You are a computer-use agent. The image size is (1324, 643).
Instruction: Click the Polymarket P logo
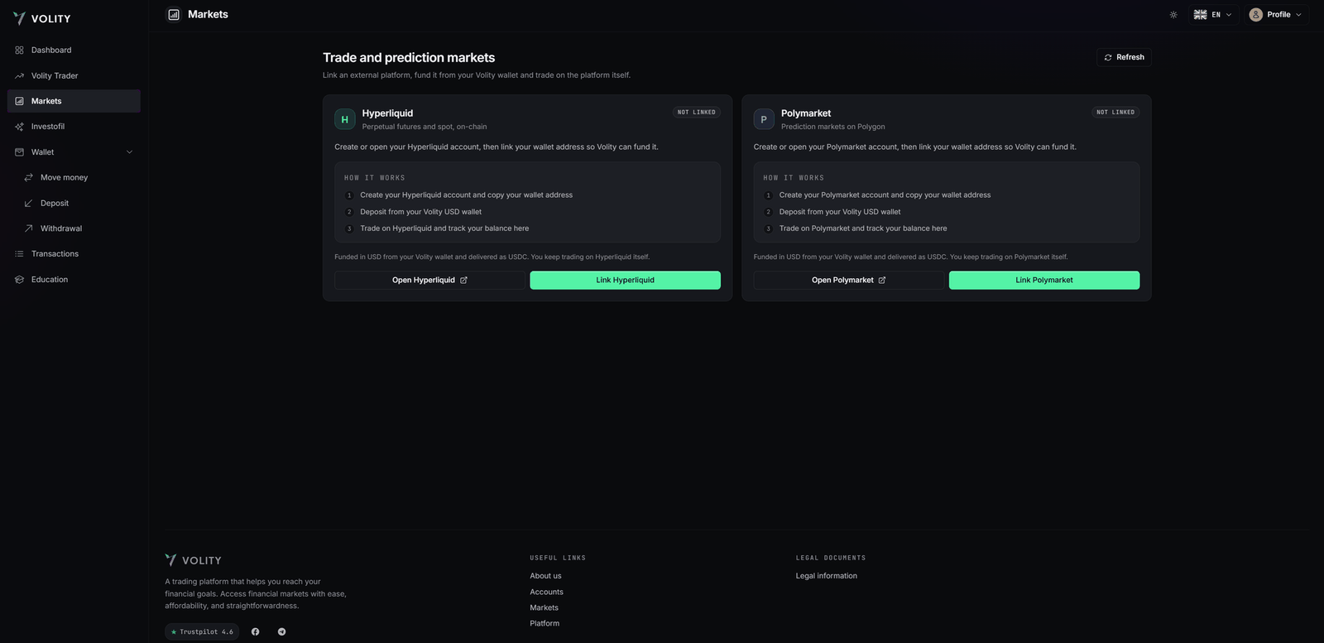[x=764, y=119]
